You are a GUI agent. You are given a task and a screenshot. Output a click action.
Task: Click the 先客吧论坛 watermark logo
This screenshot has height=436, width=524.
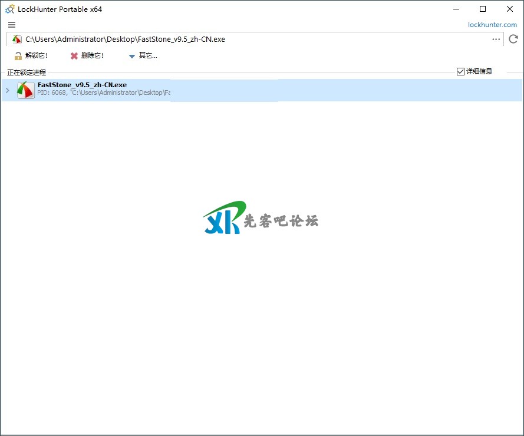261,219
